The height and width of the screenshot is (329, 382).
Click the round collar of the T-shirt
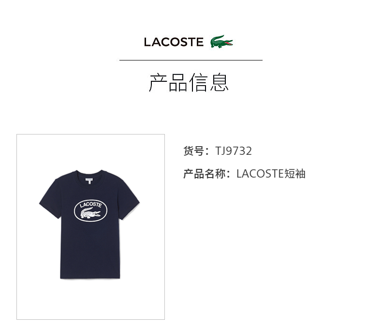(89, 174)
